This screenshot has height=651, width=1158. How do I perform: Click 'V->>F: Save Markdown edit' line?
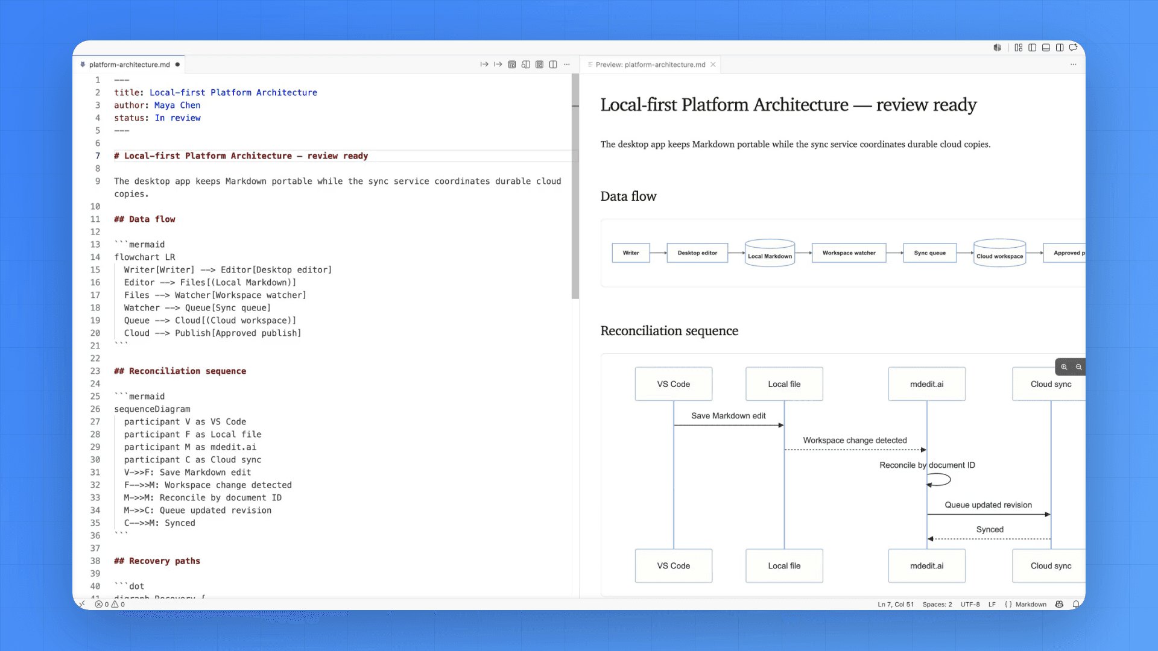[187, 472]
